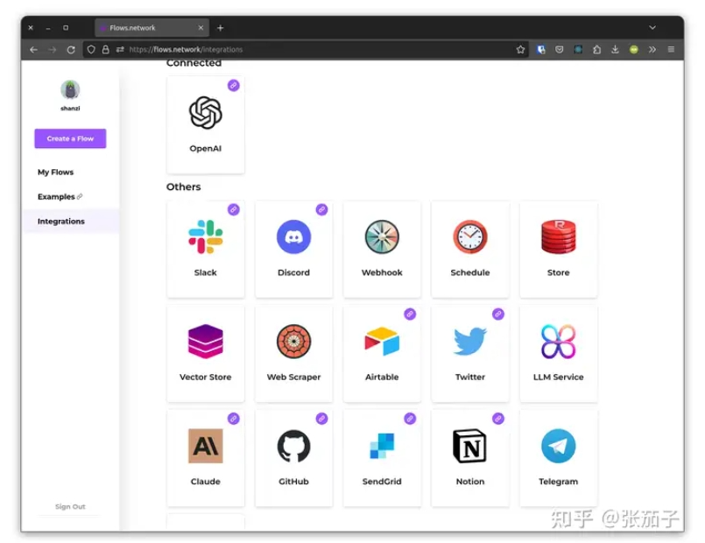This screenshot has width=705, height=543.
Task: Go to My Flows
Action: pyautogui.click(x=56, y=173)
